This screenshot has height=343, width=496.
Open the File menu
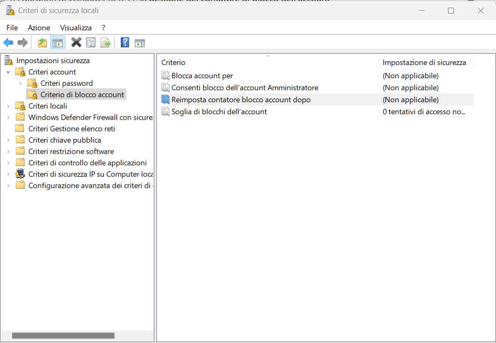point(12,28)
